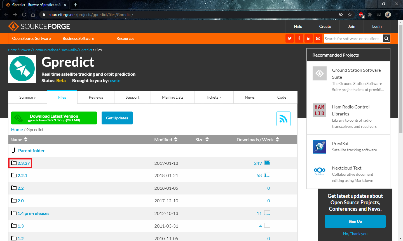Screen dimensions: 403x241
Task: Switch to the Reviews tab
Action: 96,97
